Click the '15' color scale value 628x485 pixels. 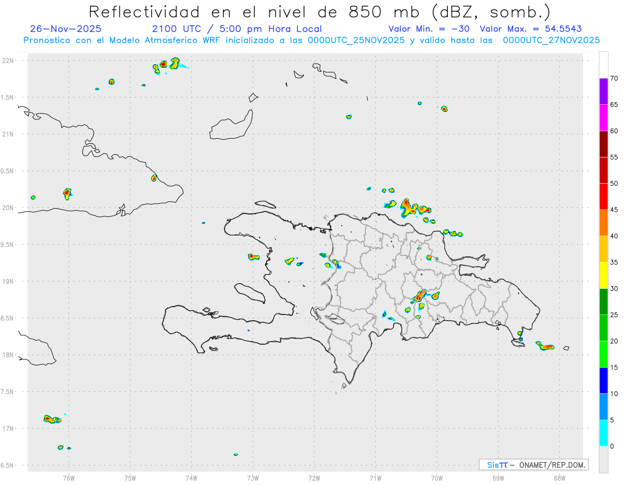click(x=614, y=367)
